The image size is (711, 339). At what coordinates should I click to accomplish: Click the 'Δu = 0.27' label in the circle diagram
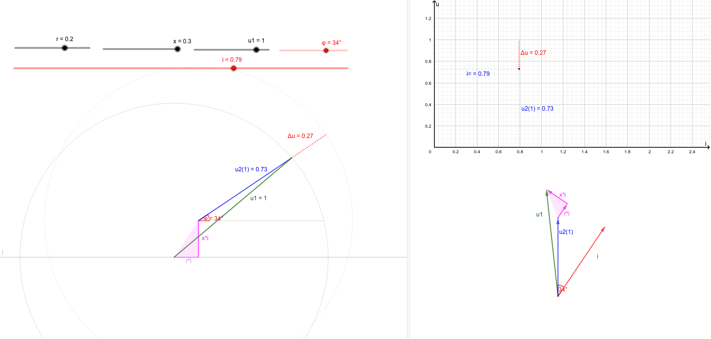[x=300, y=136]
